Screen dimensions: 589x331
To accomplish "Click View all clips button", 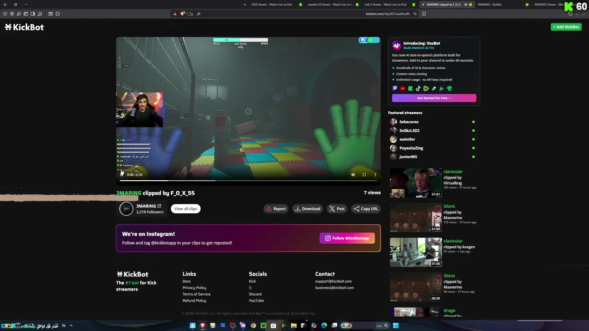I will 185,209.
